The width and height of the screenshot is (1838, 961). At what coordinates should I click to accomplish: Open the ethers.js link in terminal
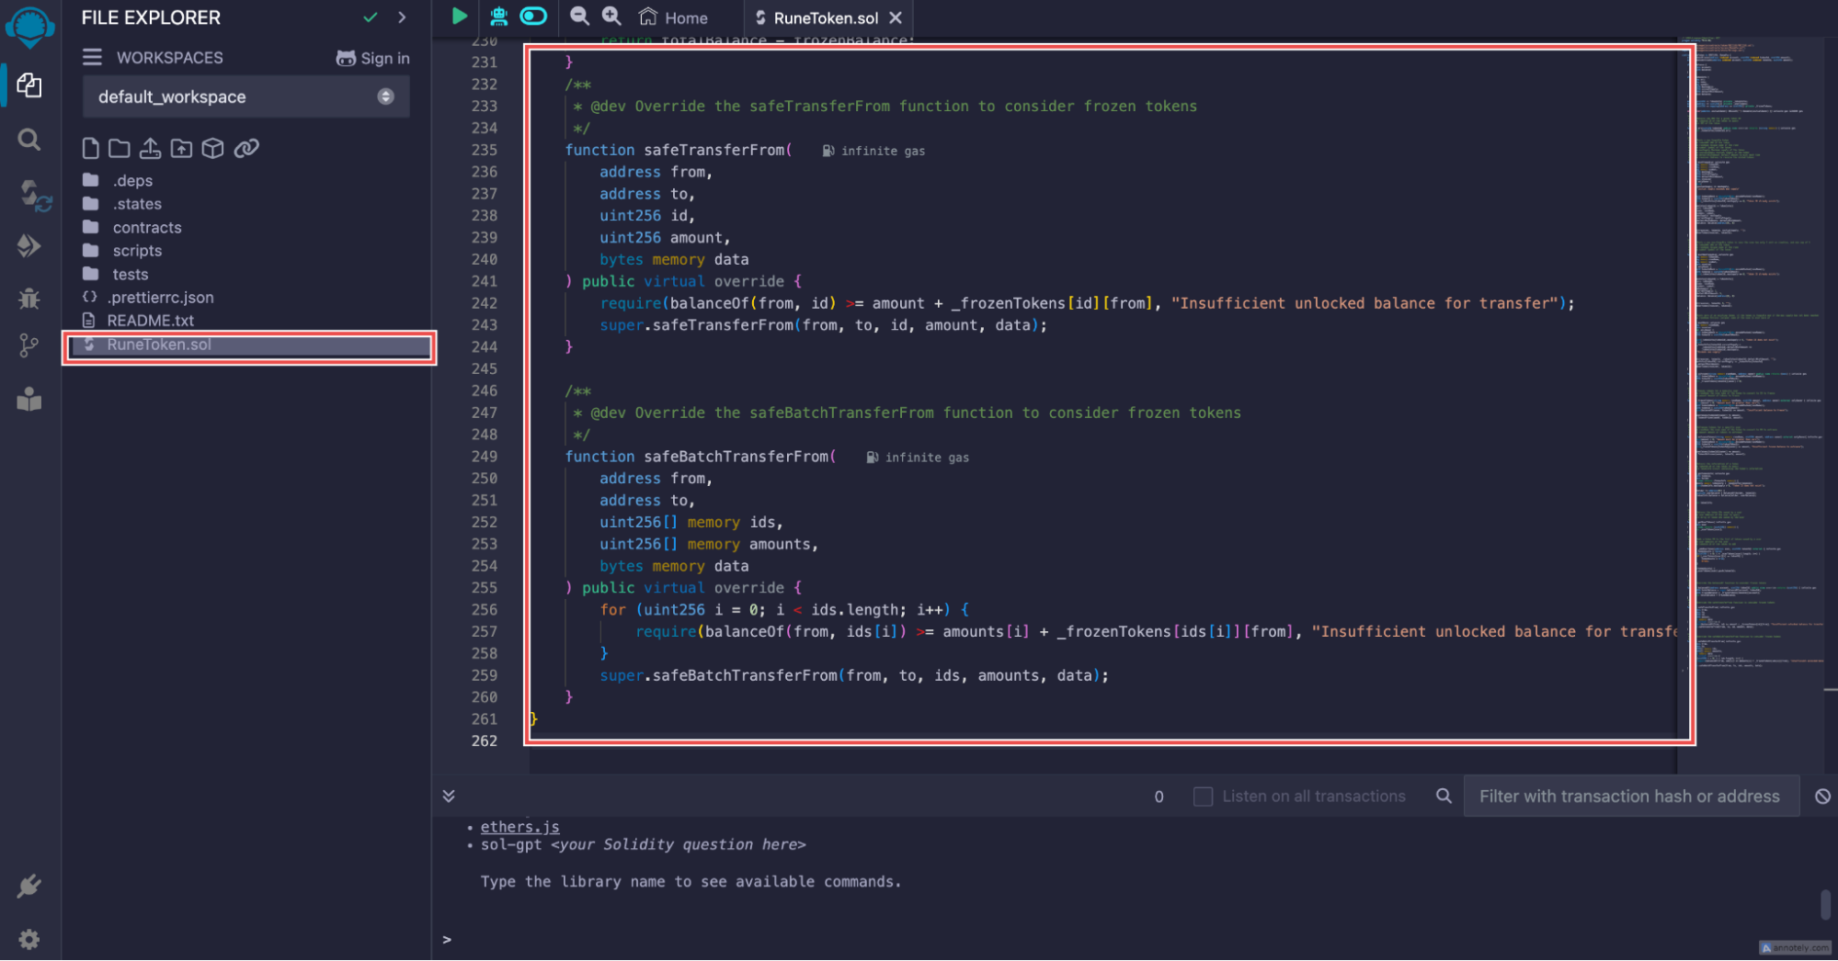(x=519, y=827)
